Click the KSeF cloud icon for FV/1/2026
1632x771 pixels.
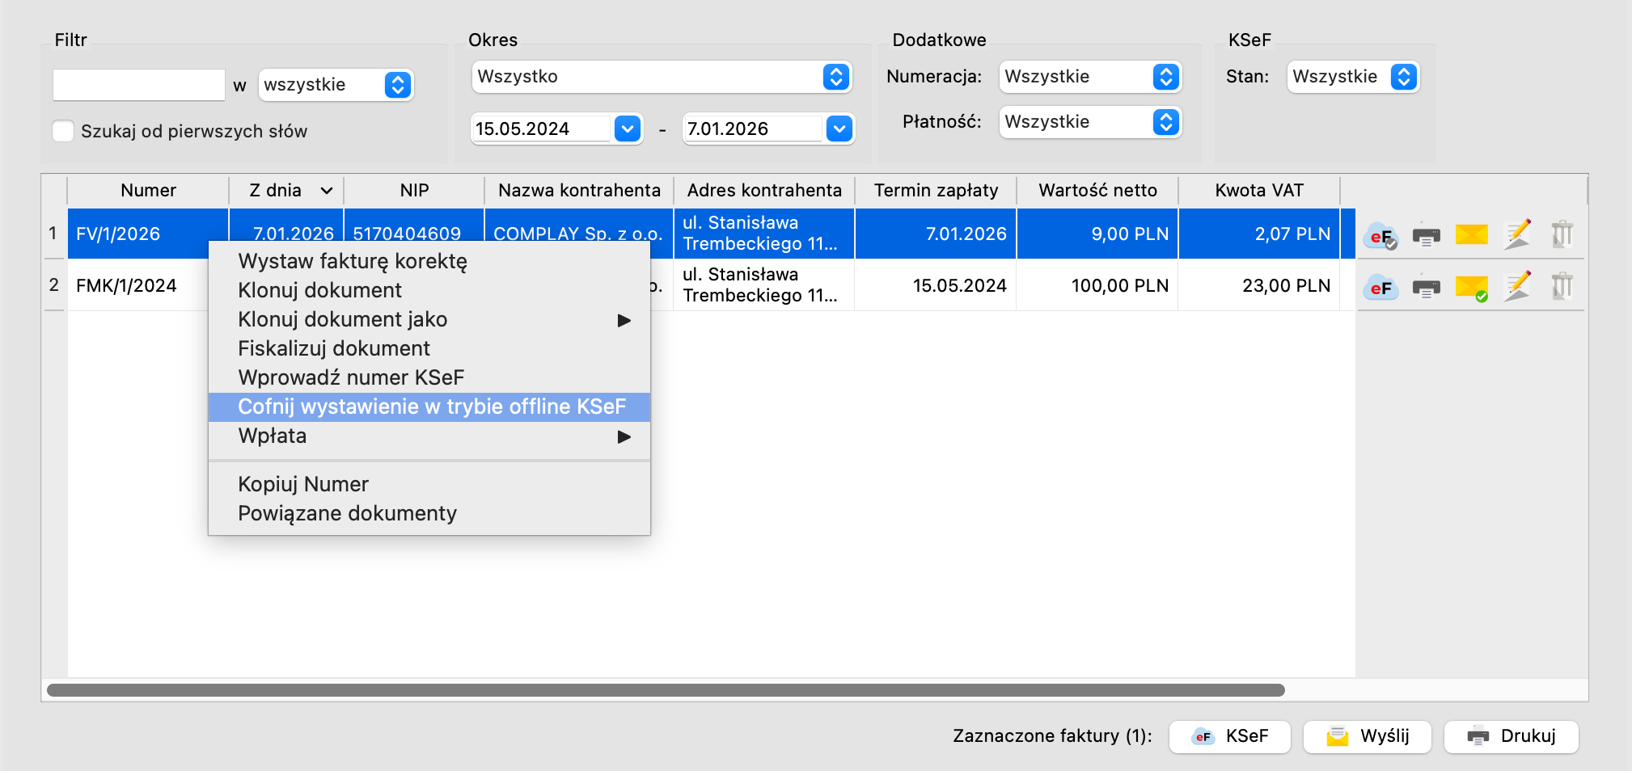tap(1380, 235)
